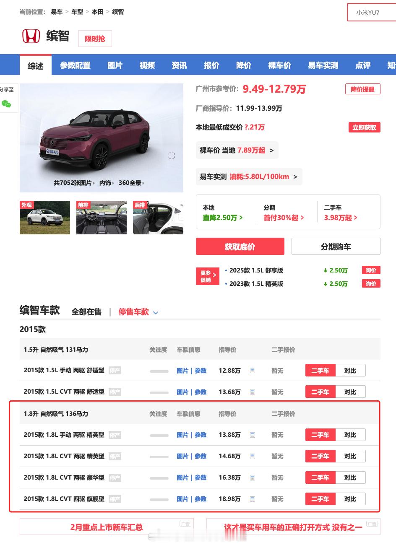
Task: Open calculator icon for 1.8L 手动 精英型
Action: point(253,435)
